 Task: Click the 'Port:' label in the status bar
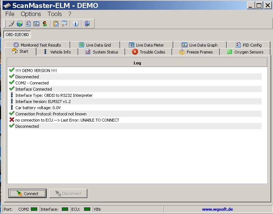(x=8, y=209)
